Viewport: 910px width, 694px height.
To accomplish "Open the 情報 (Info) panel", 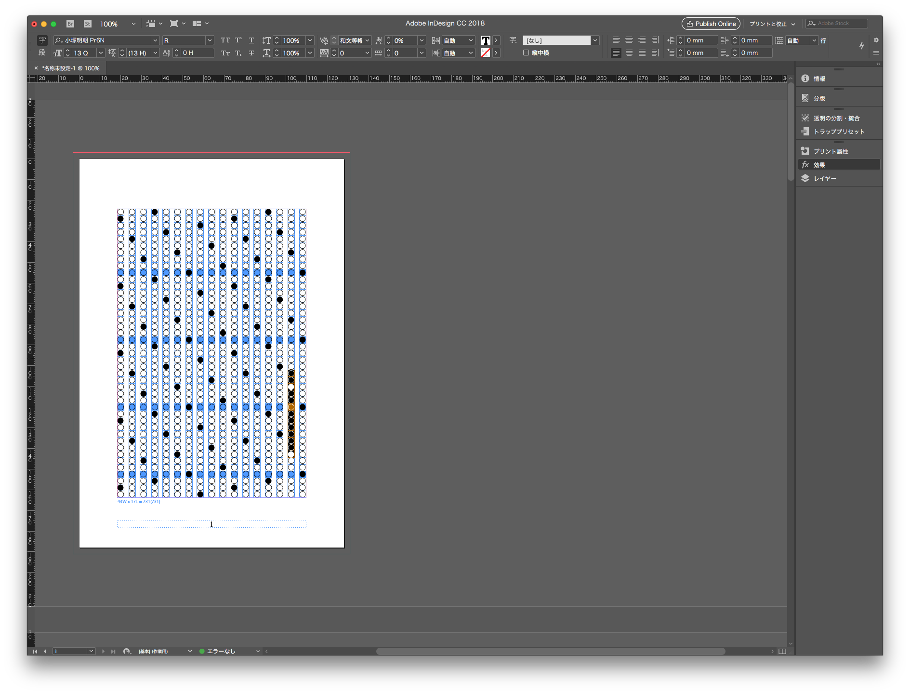I will tap(819, 79).
